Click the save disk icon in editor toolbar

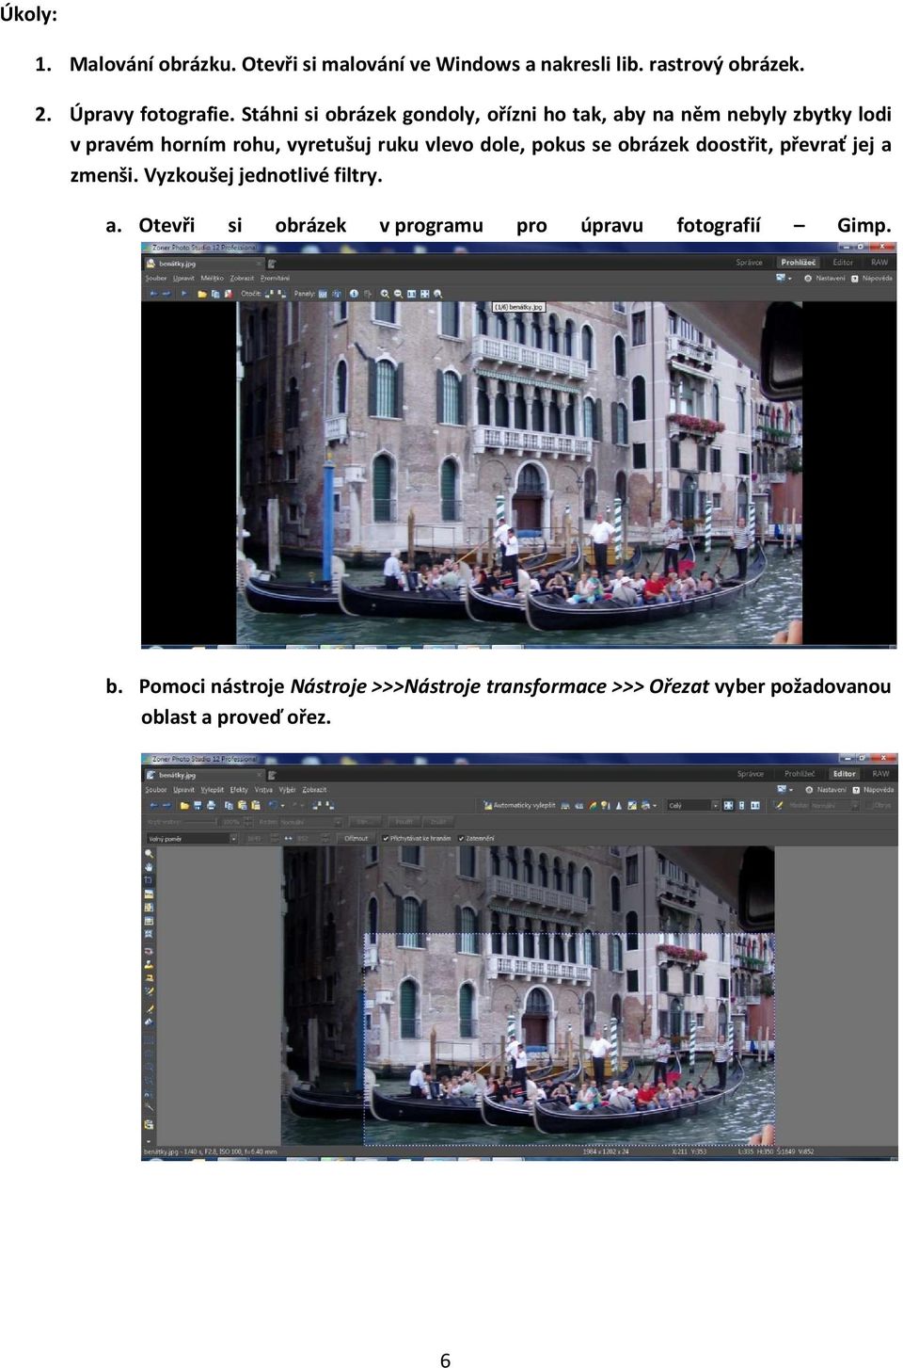pos(198,805)
